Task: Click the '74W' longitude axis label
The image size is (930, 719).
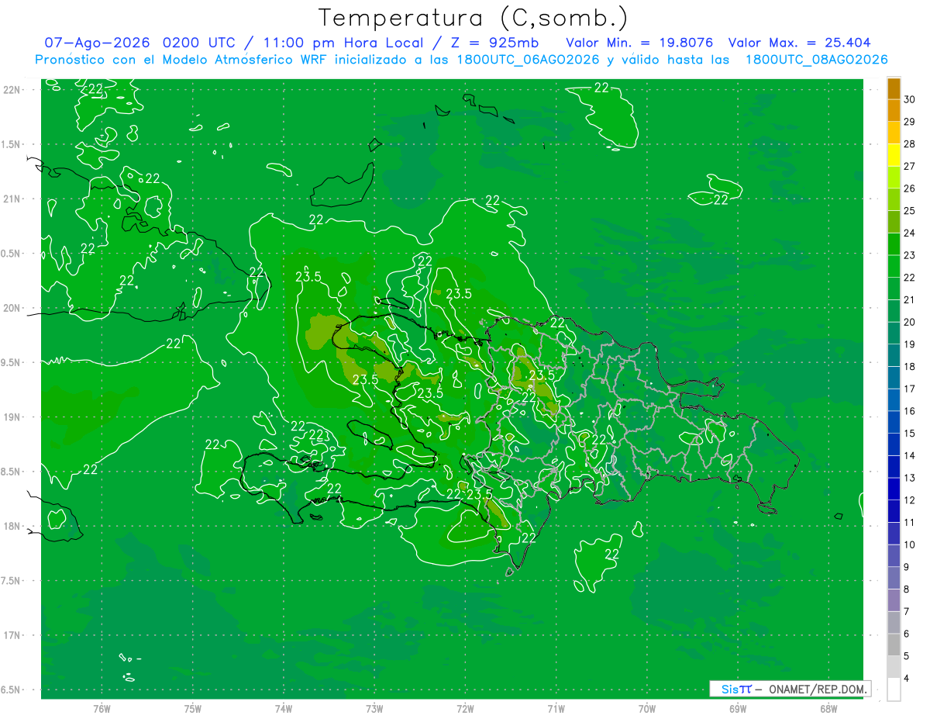Action: point(283,708)
